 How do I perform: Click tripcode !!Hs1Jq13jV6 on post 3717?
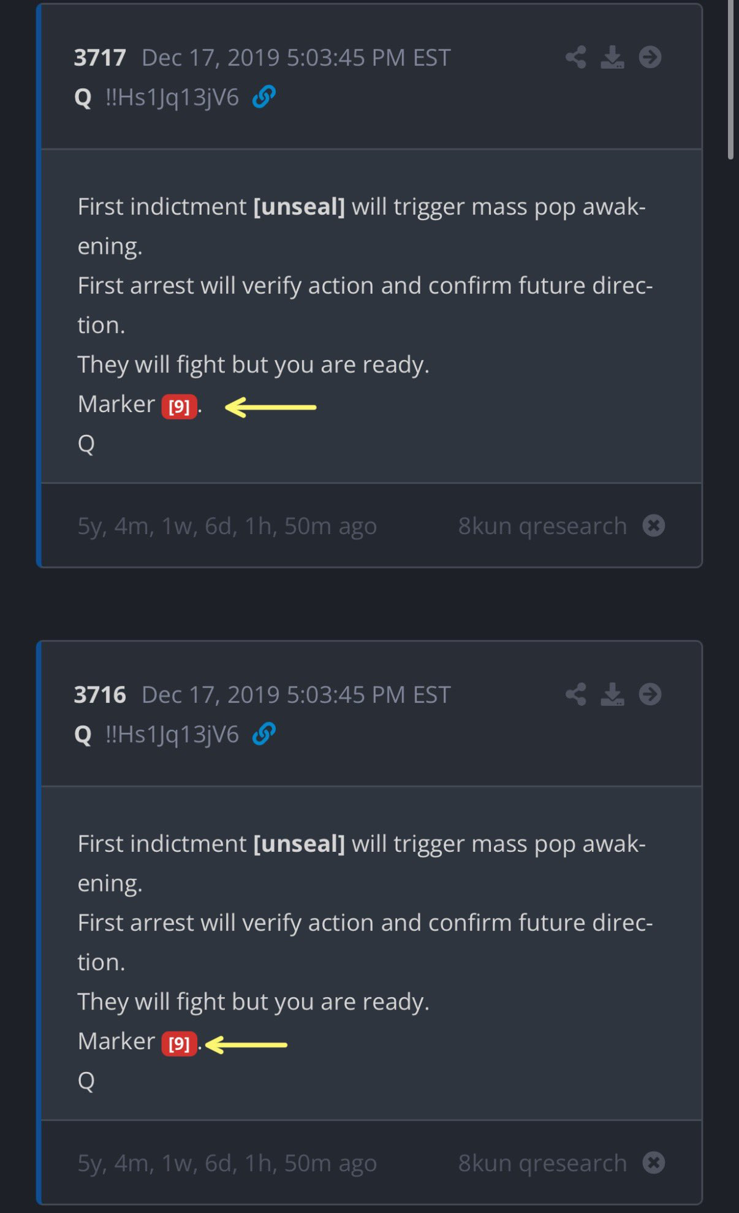coord(172,98)
